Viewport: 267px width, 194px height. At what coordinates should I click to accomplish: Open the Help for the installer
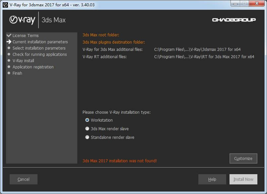click(212, 179)
